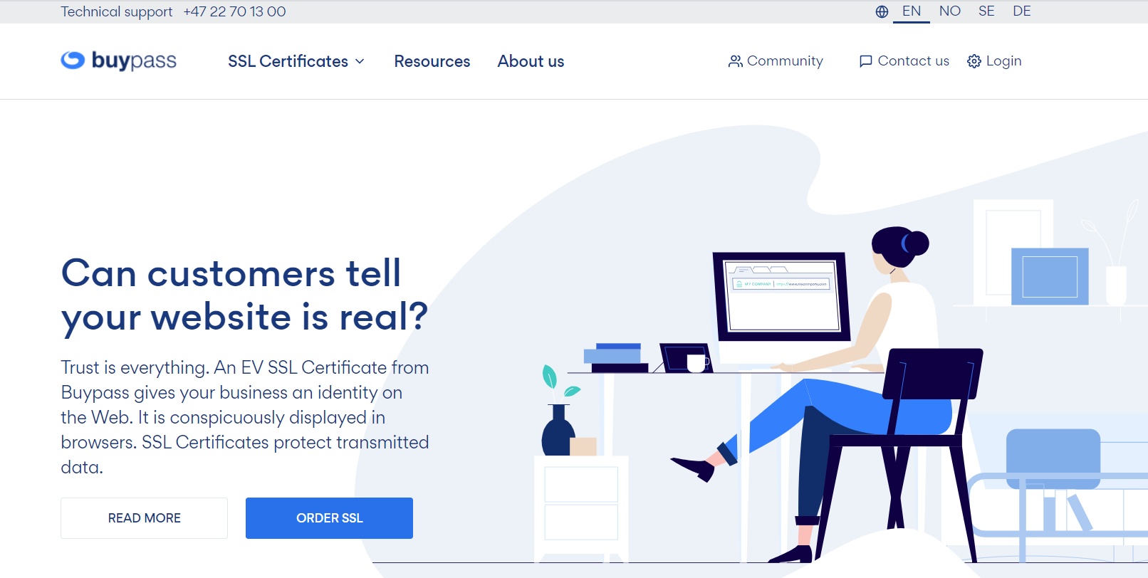Switch language to Norwegian (NO)
Image resolution: width=1148 pixels, height=578 pixels.
(x=949, y=11)
